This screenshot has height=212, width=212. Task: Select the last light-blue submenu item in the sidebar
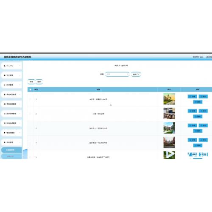[11, 156]
